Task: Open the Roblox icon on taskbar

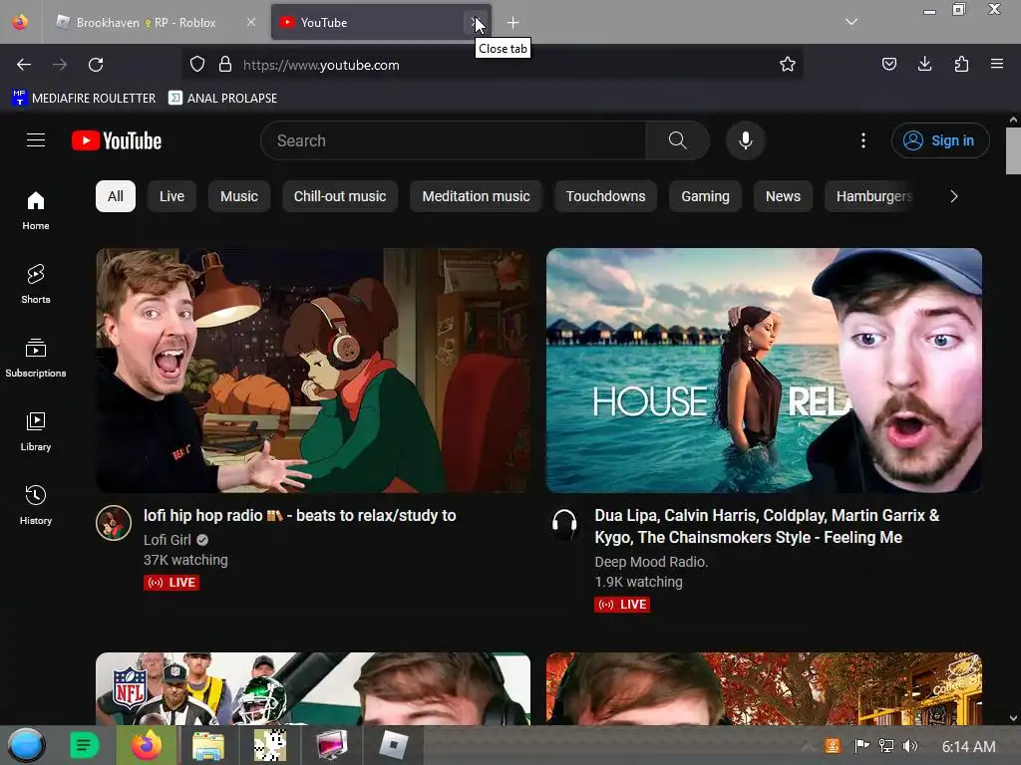Action: (x=393, y=745)
